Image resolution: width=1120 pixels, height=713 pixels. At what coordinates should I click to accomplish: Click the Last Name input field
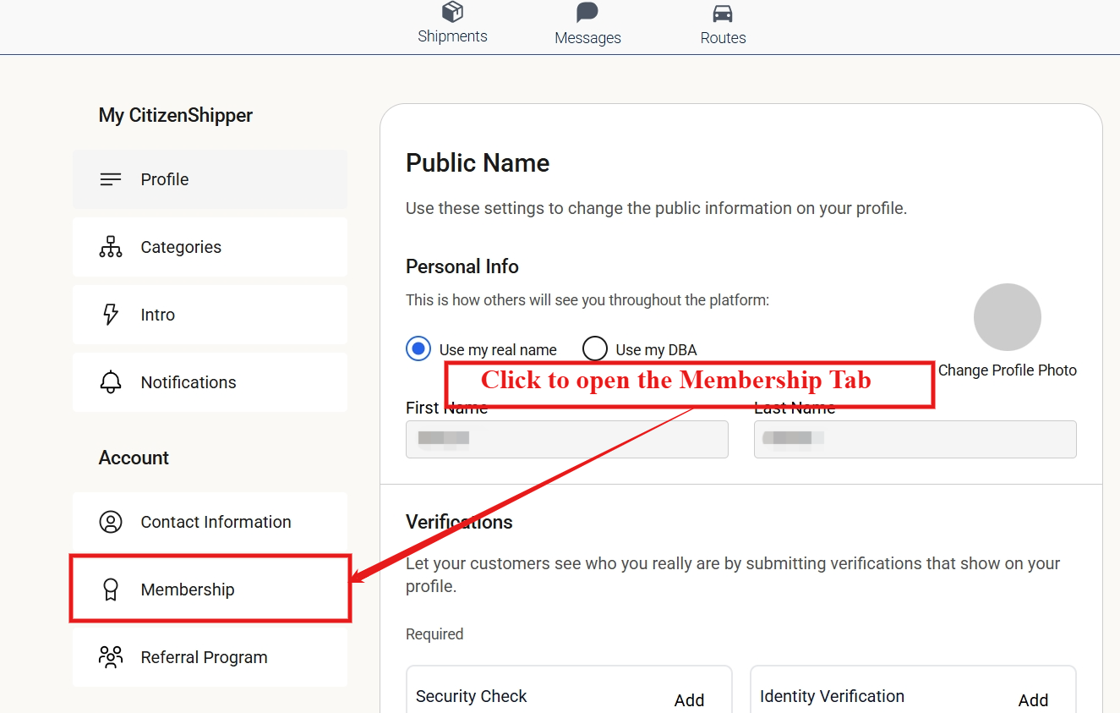pos(915,440)
